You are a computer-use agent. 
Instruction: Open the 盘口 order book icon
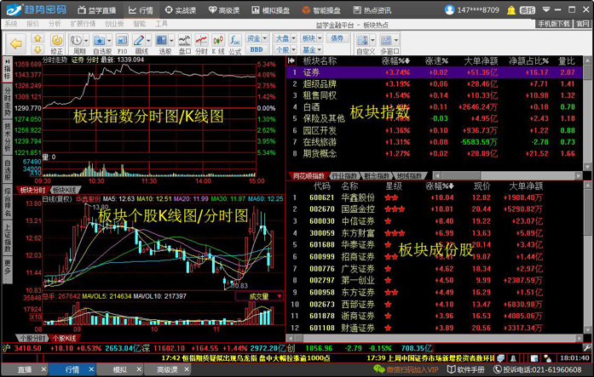coord(186,43)
